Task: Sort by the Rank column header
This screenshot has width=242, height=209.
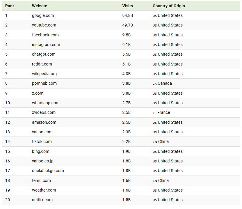Action: coord(10,6)
